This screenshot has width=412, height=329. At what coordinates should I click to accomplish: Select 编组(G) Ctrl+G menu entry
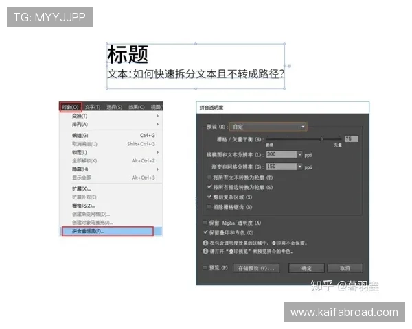point(111,136)
